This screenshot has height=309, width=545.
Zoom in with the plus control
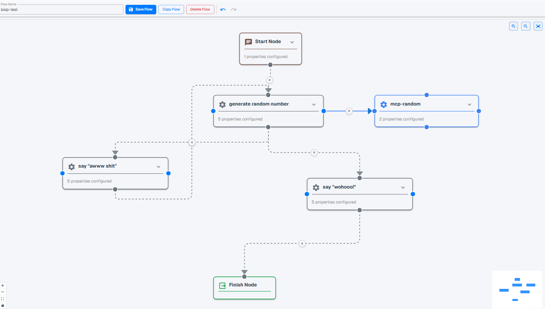[3, 285]
